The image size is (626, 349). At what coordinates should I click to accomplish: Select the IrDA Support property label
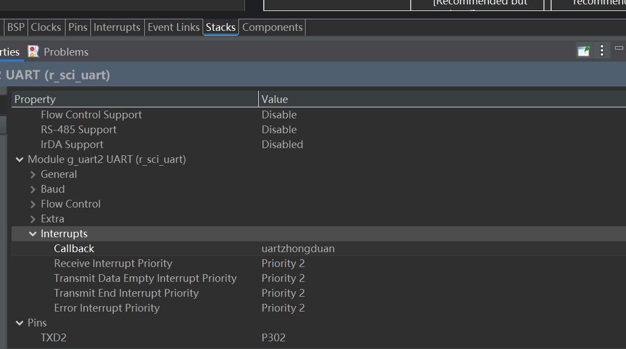pos(72,144)
